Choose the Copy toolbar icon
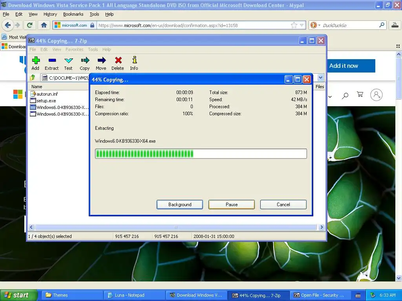 85,63
